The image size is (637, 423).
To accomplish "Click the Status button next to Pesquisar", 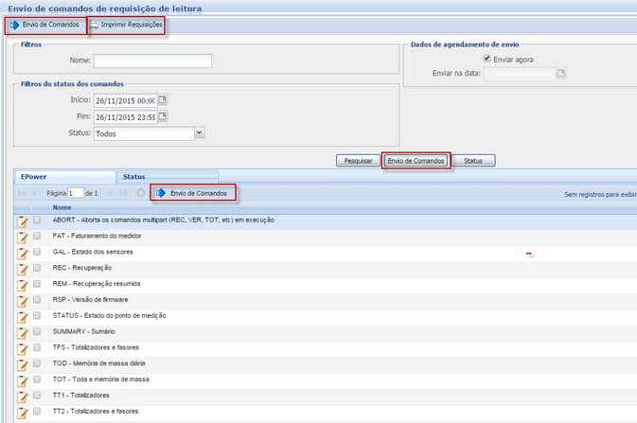I will 473,161.
